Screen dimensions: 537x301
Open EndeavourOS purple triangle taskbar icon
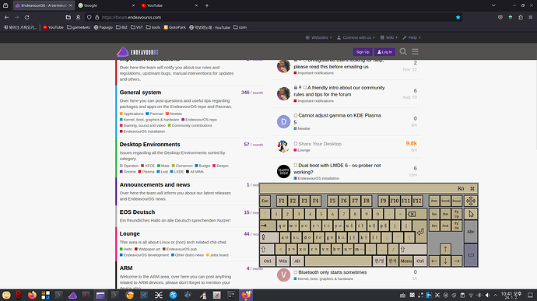point(72,296)
